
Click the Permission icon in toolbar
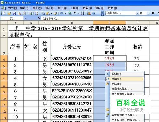point(19,13)
